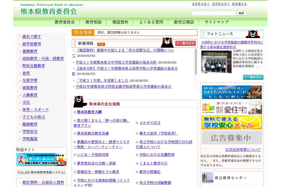Screen dimensions: 281x187
Task: Open 情報安全・情報モラル教育 link
Action: 98,172
